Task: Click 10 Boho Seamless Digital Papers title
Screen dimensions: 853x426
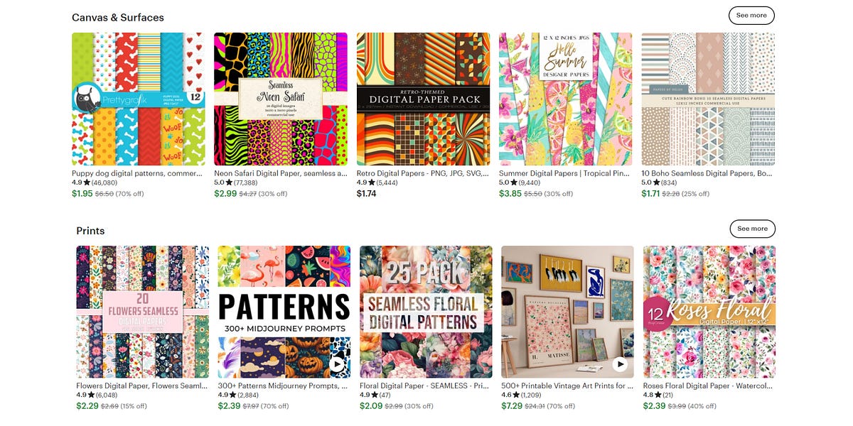Action: [x=708, y=173]
